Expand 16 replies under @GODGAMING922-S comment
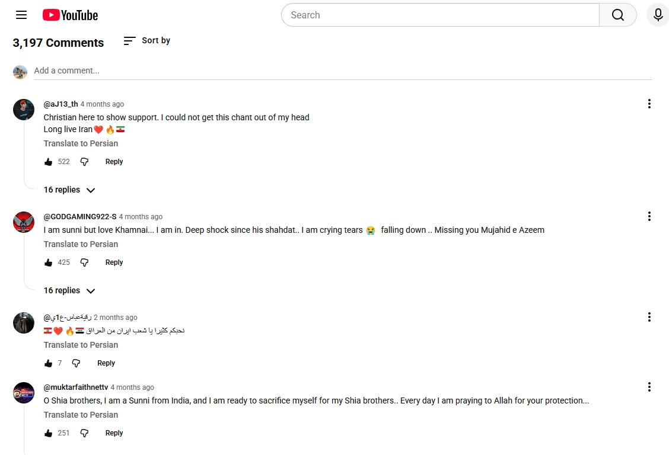This screenshot has width=669, height=455. [69, 290]
